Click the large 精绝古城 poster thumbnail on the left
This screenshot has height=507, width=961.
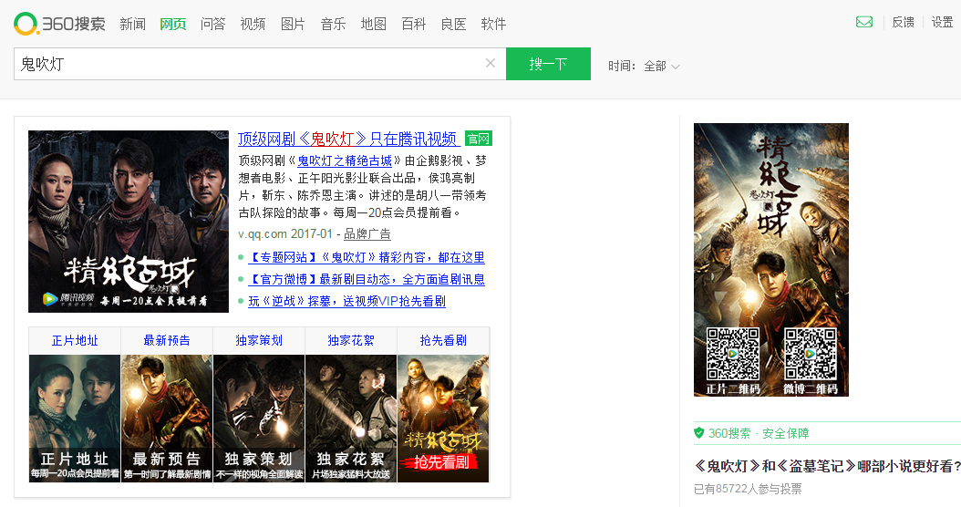(x=129, y=222)
